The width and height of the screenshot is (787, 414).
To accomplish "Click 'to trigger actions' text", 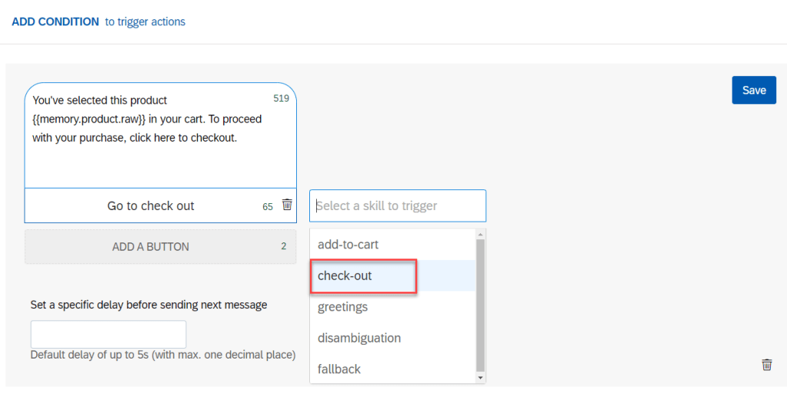I will [x=145, y=22].
